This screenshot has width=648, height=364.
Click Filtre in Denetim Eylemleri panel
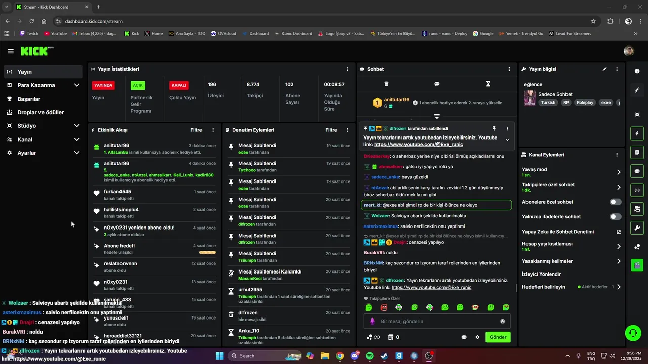coord(331,130)
